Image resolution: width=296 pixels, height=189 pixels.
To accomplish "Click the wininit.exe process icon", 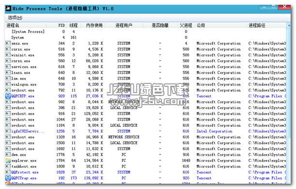I will pos(8,55).
